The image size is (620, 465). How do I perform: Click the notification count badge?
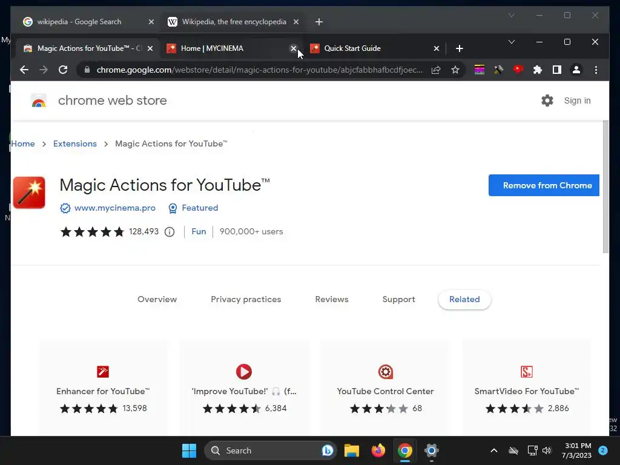tap(603, 450)
